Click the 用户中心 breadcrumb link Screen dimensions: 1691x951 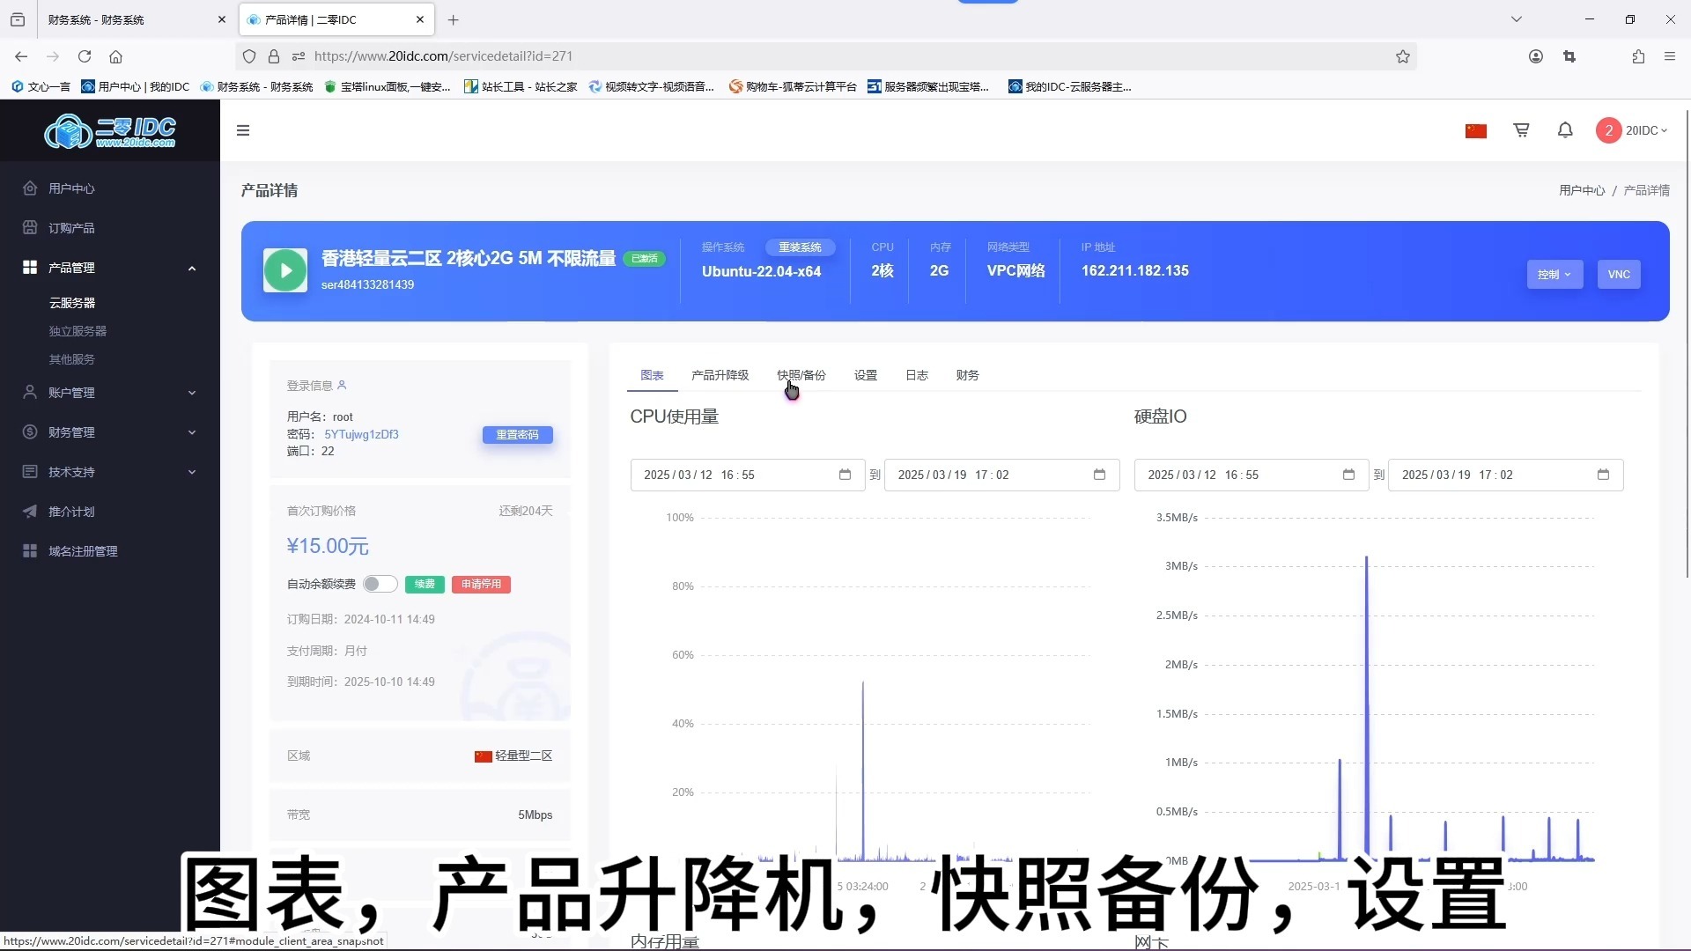[1582, 190]
